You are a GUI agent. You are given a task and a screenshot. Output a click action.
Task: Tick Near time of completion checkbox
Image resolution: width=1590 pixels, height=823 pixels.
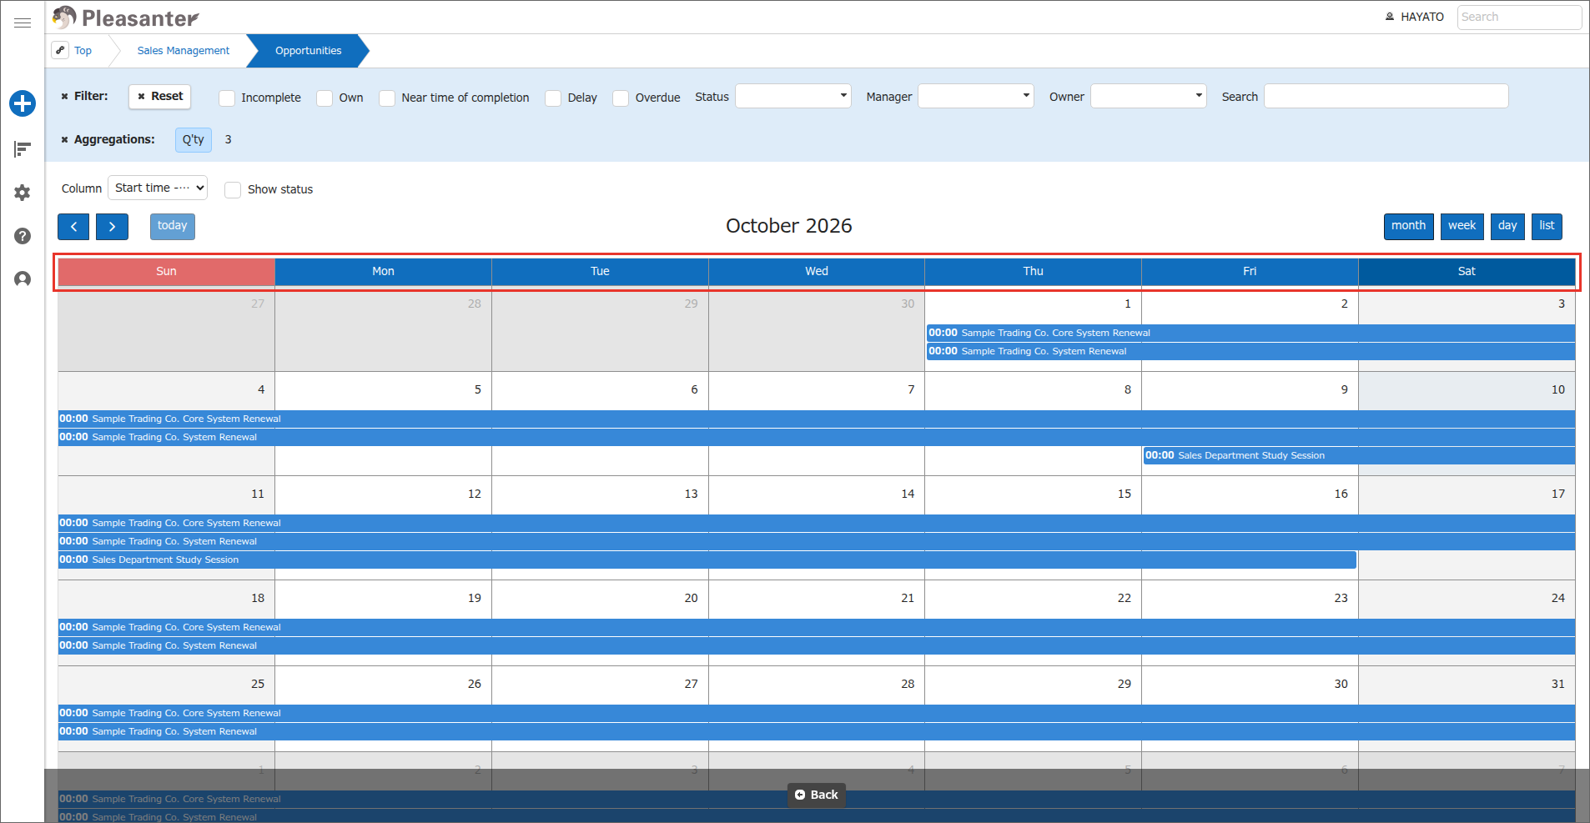(387, 98)
